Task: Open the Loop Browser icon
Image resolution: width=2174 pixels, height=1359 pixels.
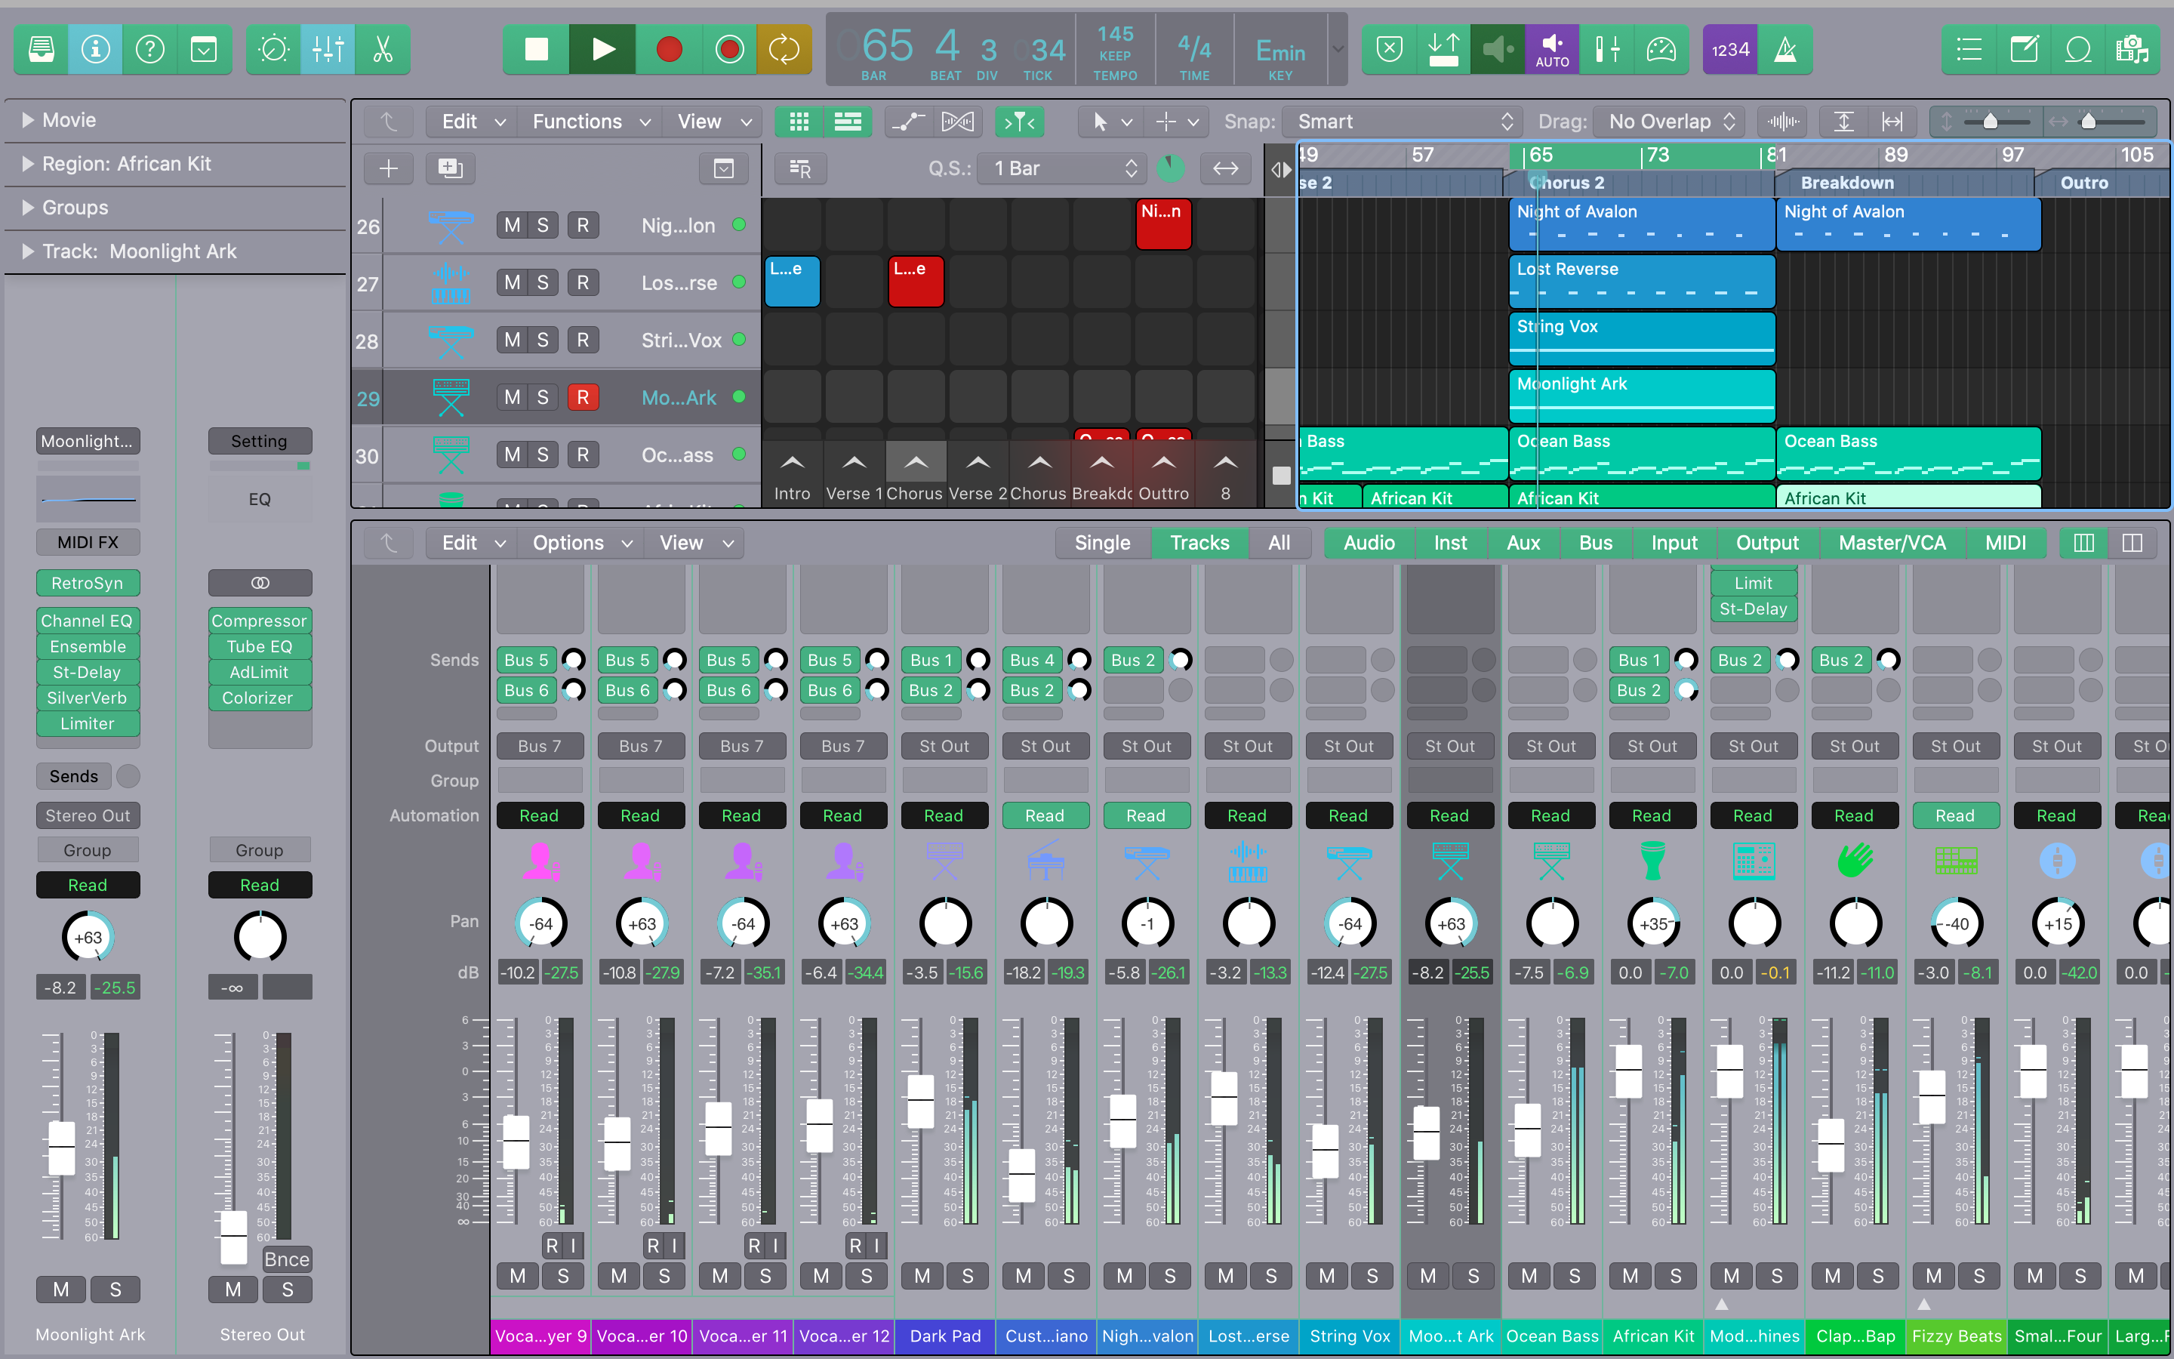Action: (2078, 49)
